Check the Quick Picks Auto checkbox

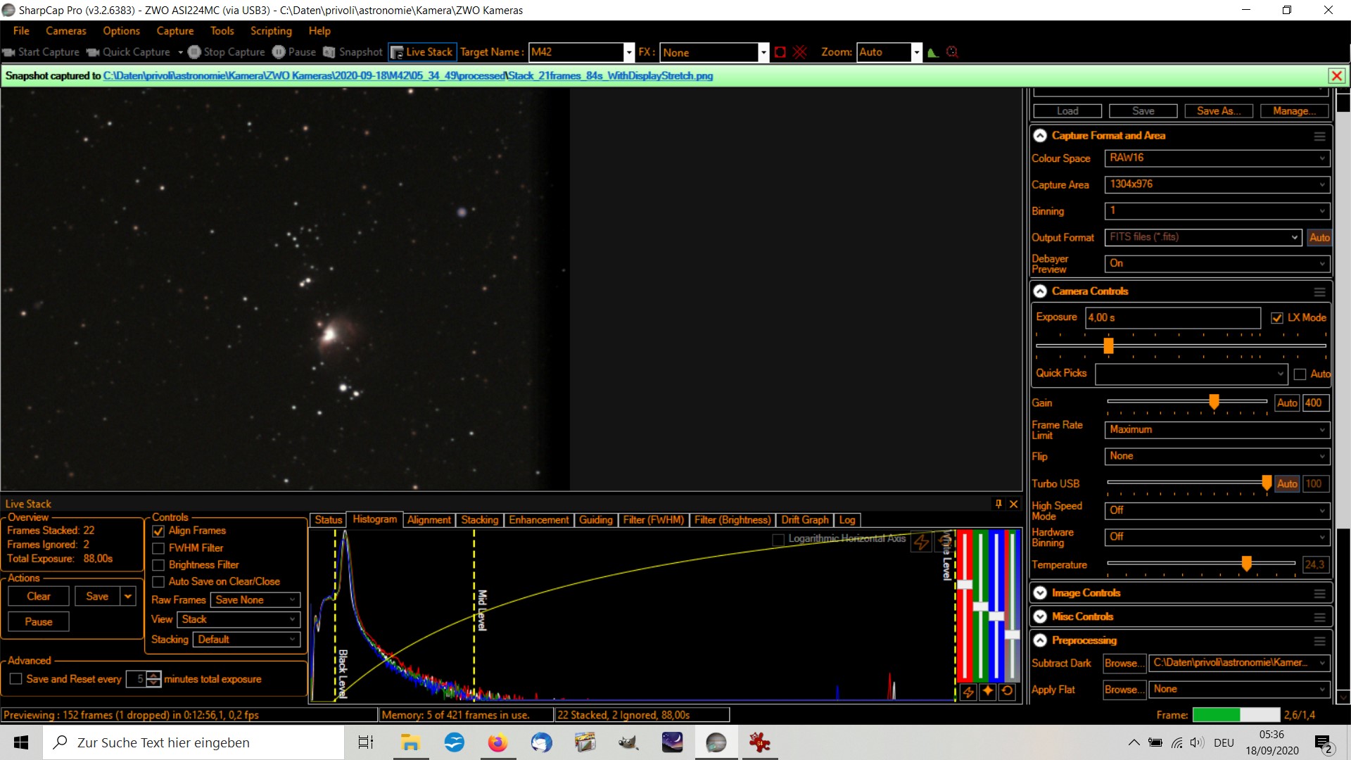[x=1300, y=374]
